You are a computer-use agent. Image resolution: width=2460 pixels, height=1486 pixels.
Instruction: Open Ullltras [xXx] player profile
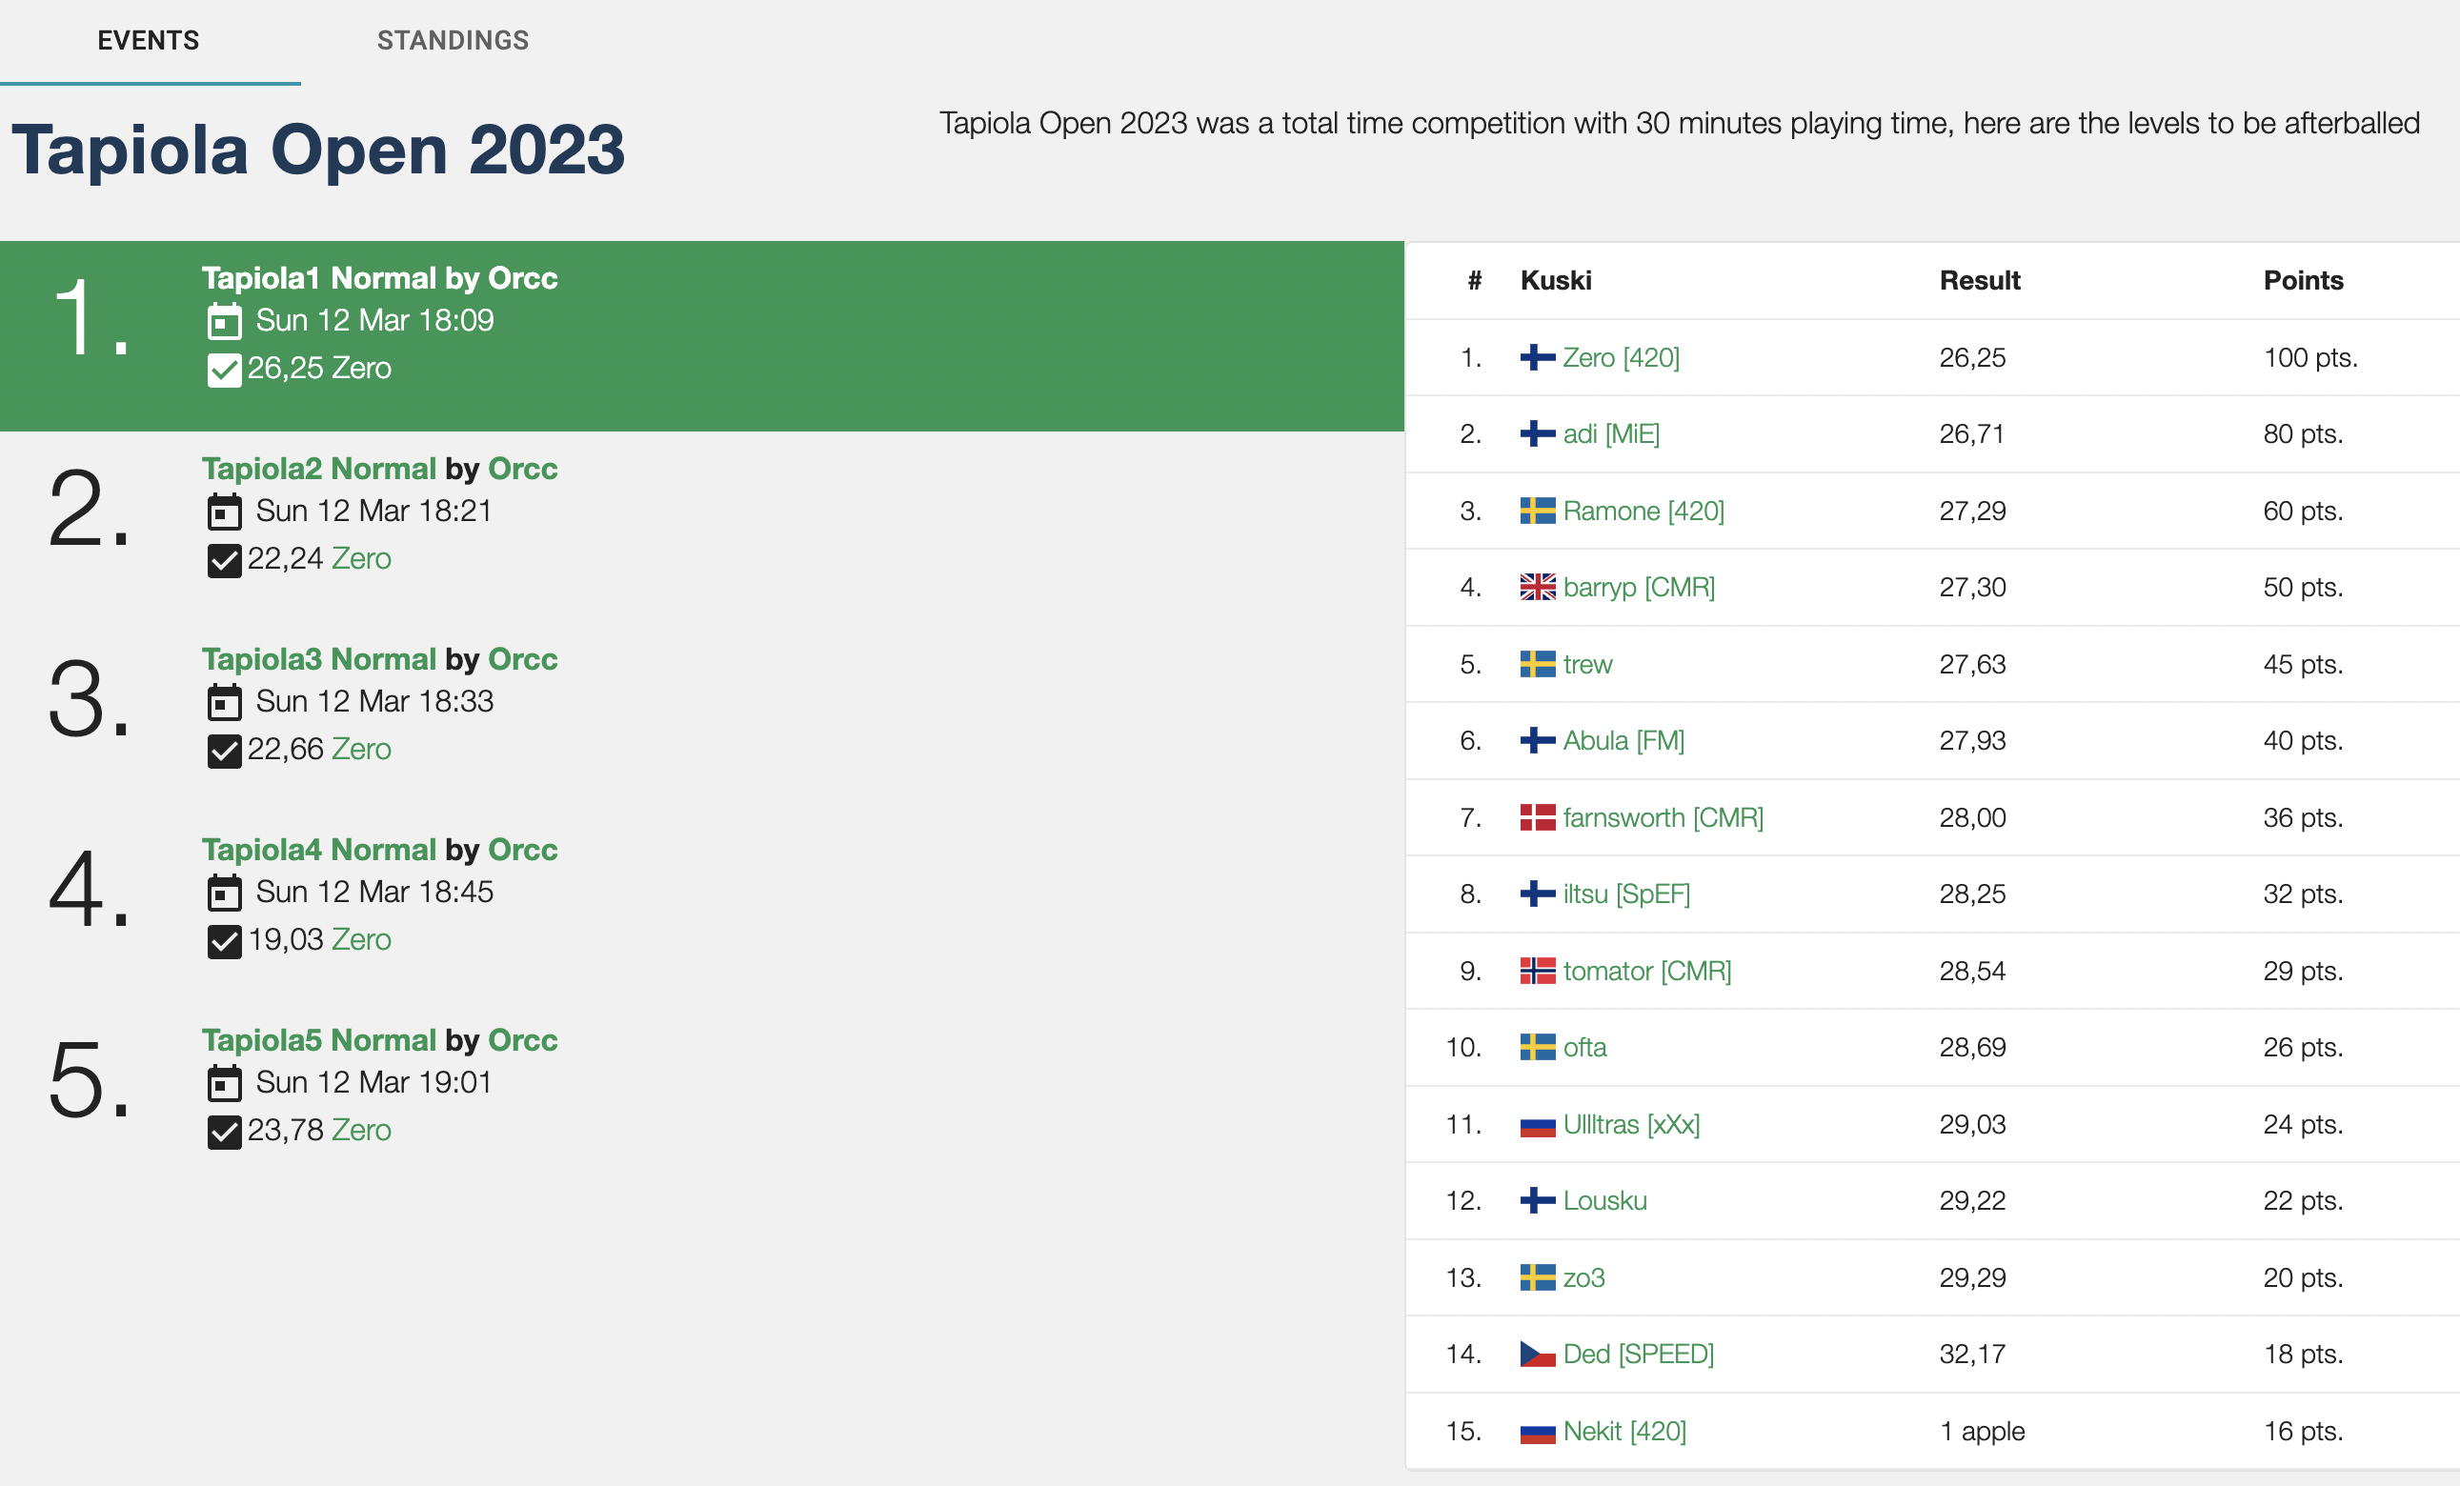pos(1631,1124)
